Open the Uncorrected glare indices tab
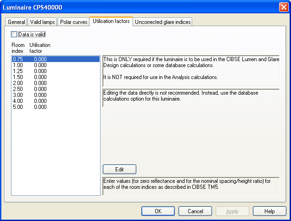 click(162, 22)
